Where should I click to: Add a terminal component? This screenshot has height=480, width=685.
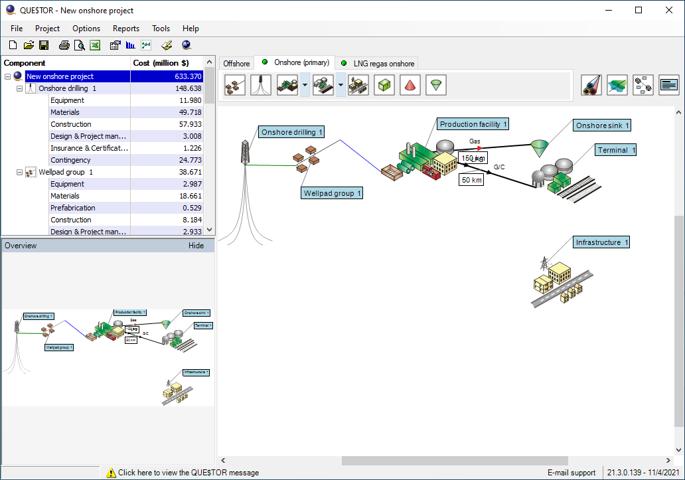323,85
